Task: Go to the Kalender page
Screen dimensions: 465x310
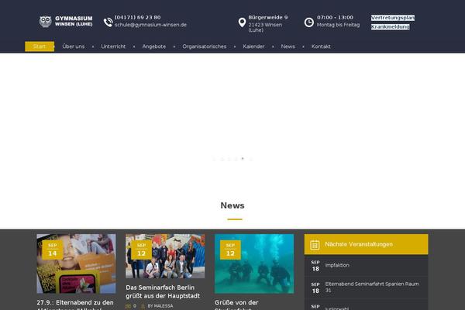Action: click(x=253, y=46)
